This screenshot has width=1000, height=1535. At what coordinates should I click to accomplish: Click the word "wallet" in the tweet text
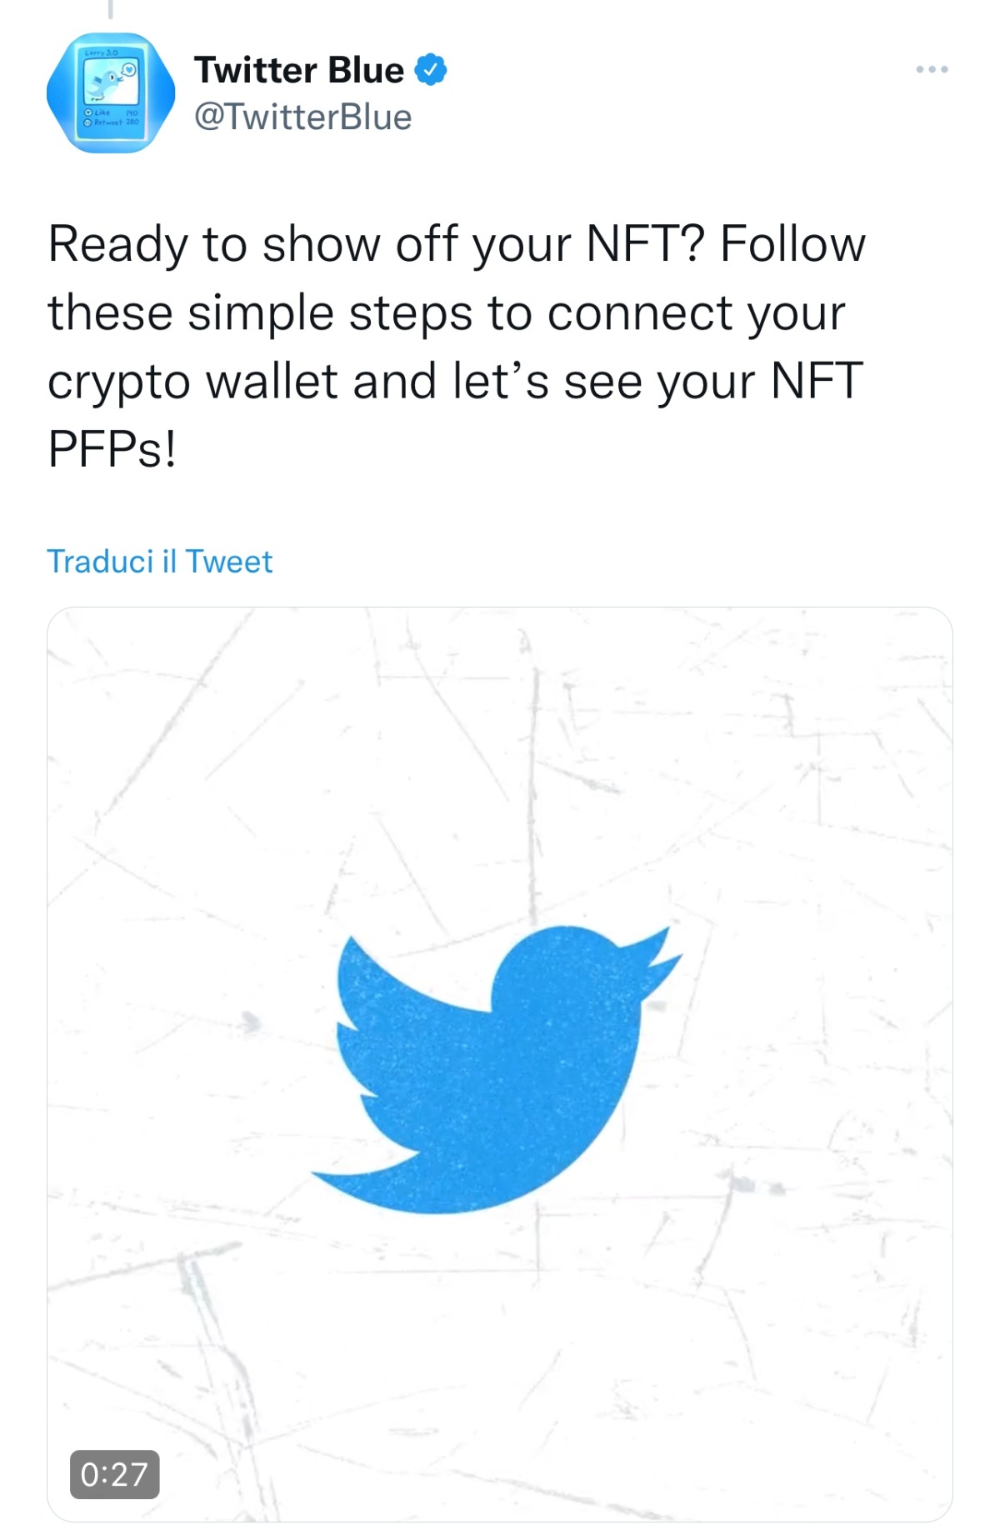272,382
